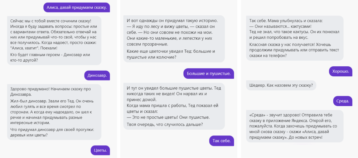Click the line "— Они называются... кактусами!"
The image size is (358, 158).
pos(280,26)
